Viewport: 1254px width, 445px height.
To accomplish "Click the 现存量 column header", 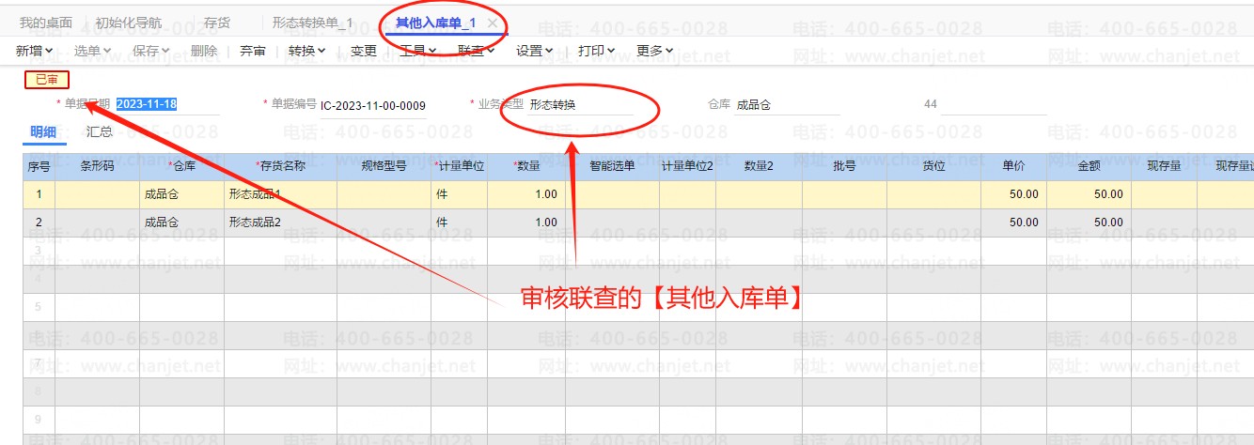I will [1164, 166].
